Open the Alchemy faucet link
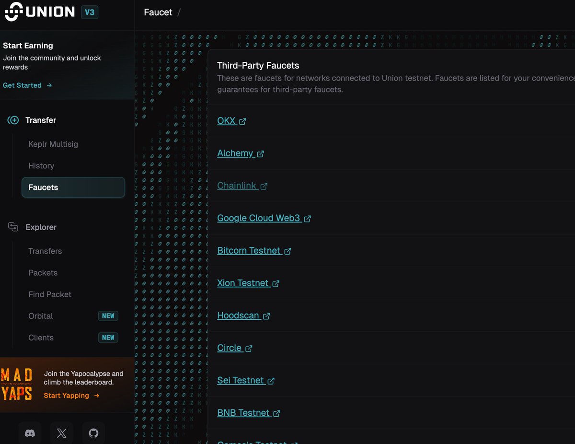575x444 pixels. [x=235, y=153]
